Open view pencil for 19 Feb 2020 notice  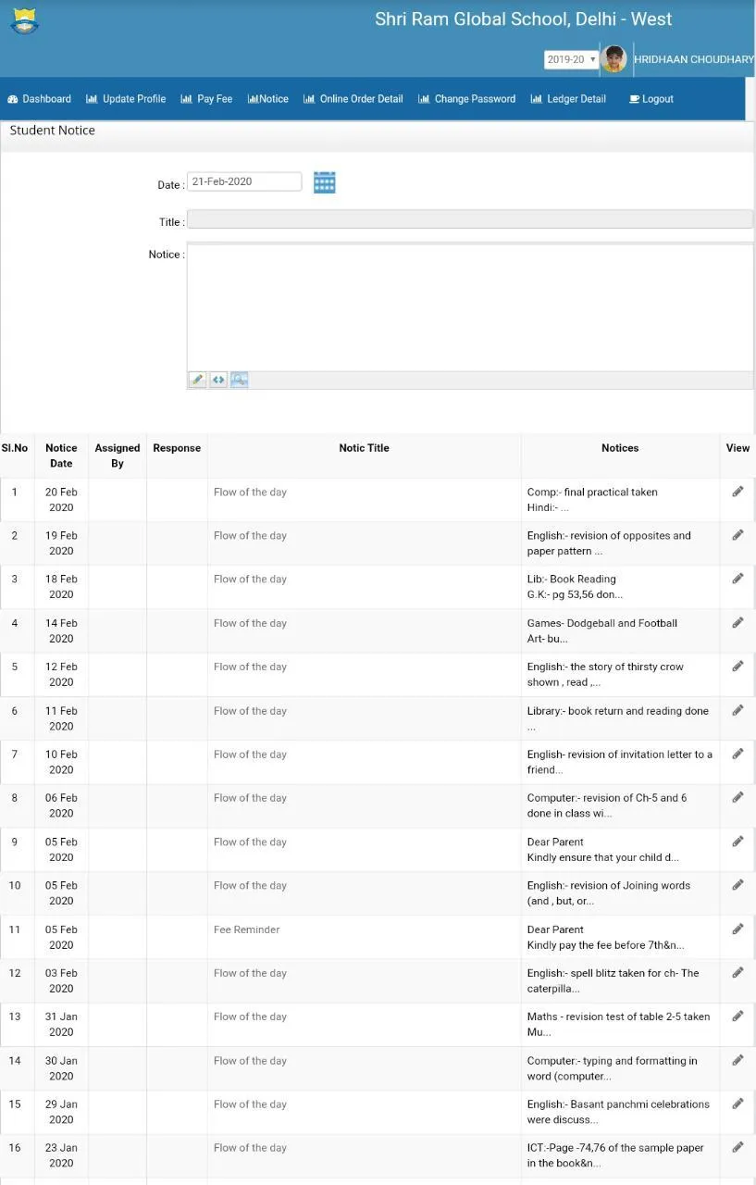[737, 535]
